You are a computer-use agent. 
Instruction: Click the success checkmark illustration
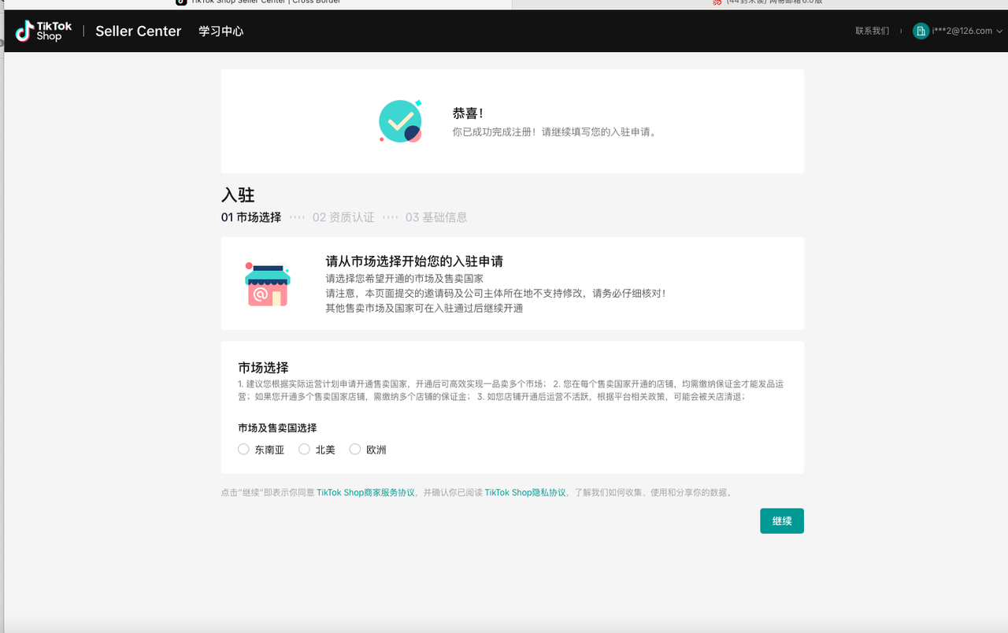(x=400, y=121)
